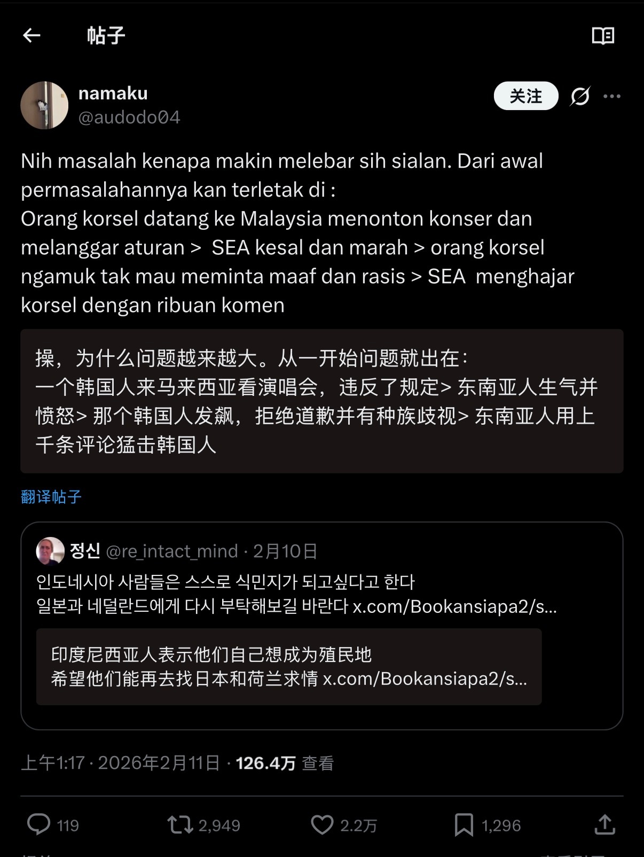View the 126.4万 查看 view count
Screen dimensions: 644x857
[x=285, y=763]
